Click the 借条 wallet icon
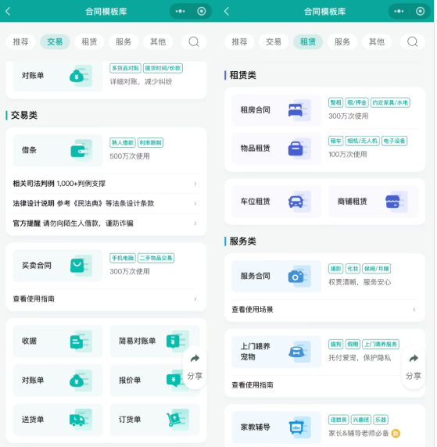This screenshot has width=437, height=447. pyautogui.click(x=81, y=150)
